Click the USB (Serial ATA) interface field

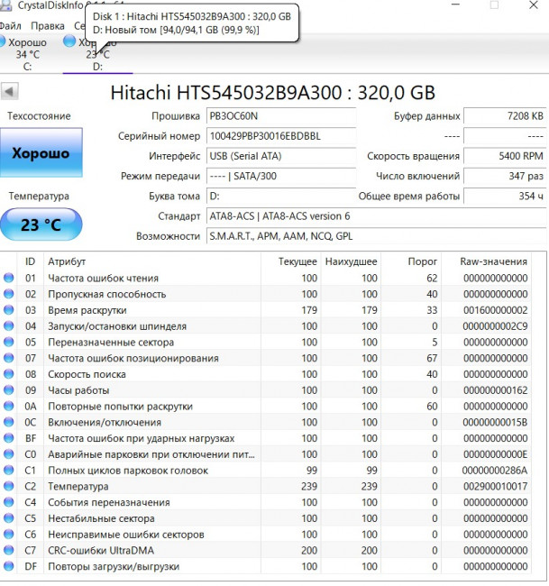pyautogui.click(x=281, y=156)
